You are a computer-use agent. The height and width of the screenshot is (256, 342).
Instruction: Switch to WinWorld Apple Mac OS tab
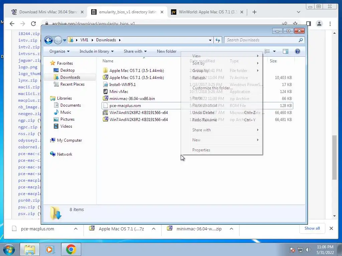click(x=207, y=12)
